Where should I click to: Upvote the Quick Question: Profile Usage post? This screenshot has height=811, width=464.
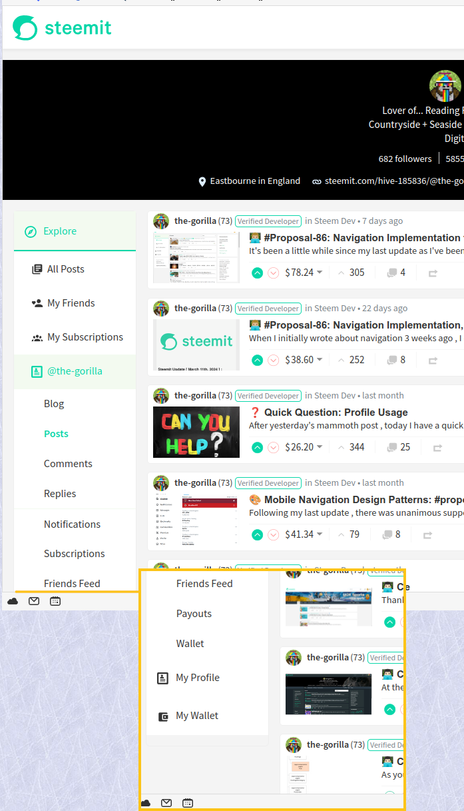click(257, 447)
